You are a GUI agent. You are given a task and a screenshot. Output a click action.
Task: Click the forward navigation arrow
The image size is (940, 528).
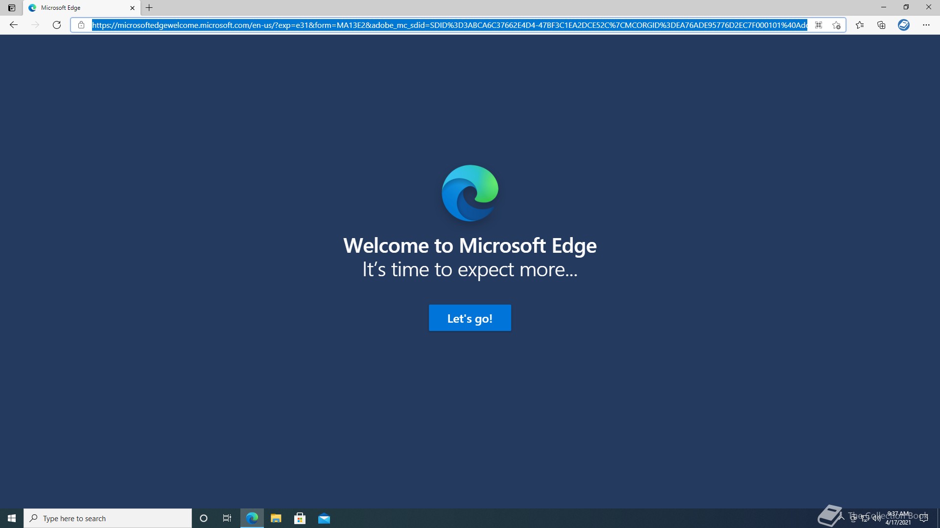35,25
